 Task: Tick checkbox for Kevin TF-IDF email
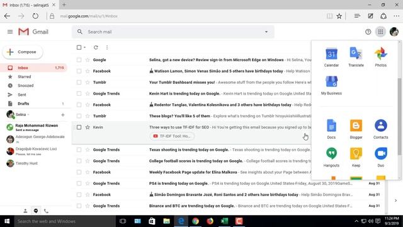[79, 127]
